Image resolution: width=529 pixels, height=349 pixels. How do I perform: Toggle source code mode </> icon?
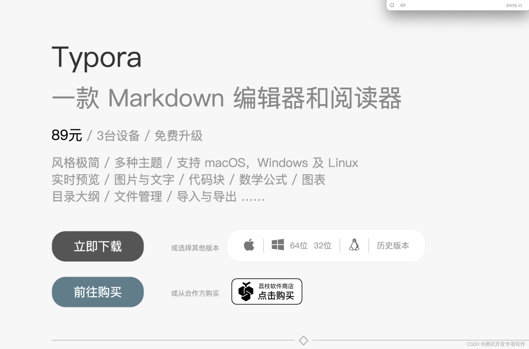click(x=403, y=5)
